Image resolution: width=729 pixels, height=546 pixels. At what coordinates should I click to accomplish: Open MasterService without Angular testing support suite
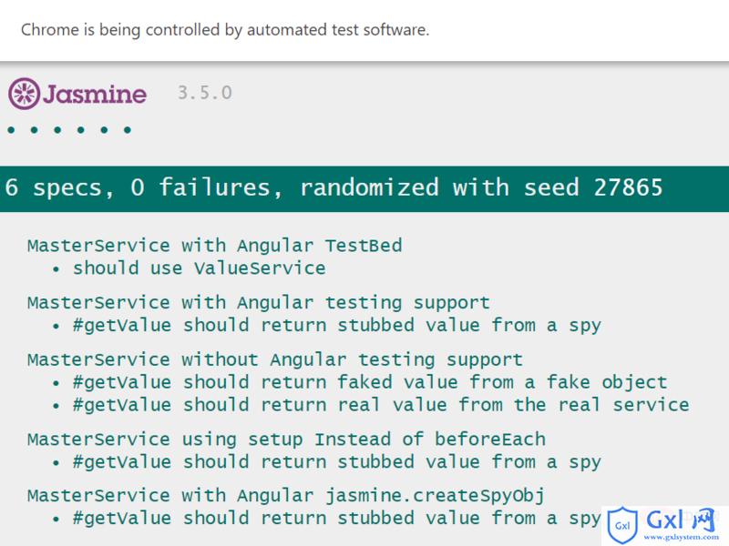pyautogui.click(x=275, y=359)
